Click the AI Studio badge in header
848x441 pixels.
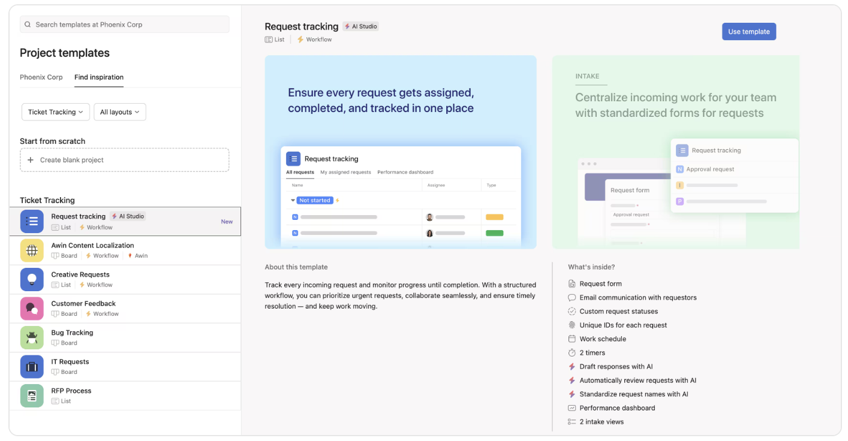click(361, 26)
